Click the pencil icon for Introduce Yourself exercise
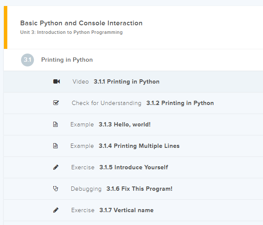 coord(56,167)
